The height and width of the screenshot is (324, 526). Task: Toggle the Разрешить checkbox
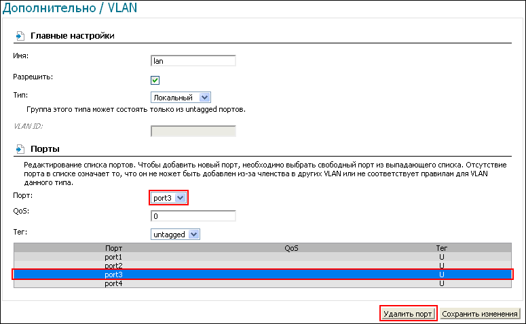tap(155, 80)
